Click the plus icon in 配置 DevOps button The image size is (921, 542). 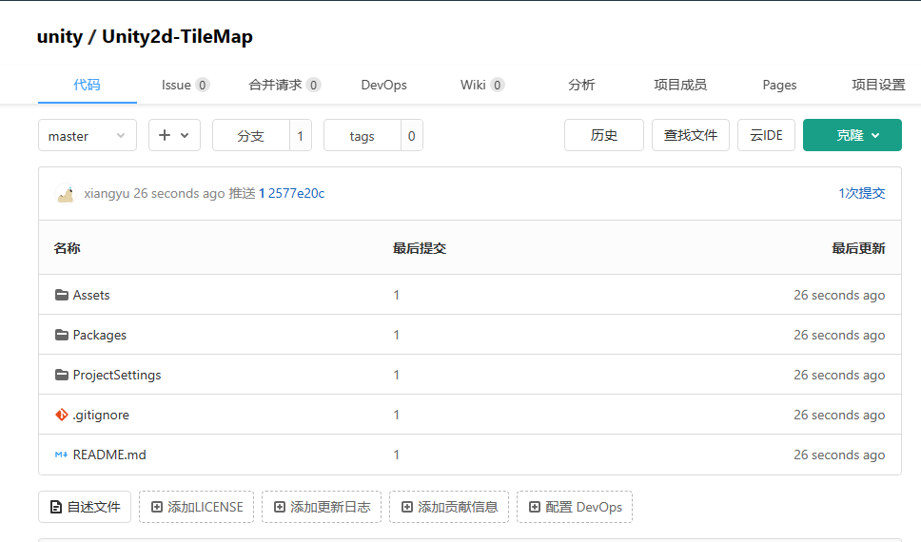[535, 507]
